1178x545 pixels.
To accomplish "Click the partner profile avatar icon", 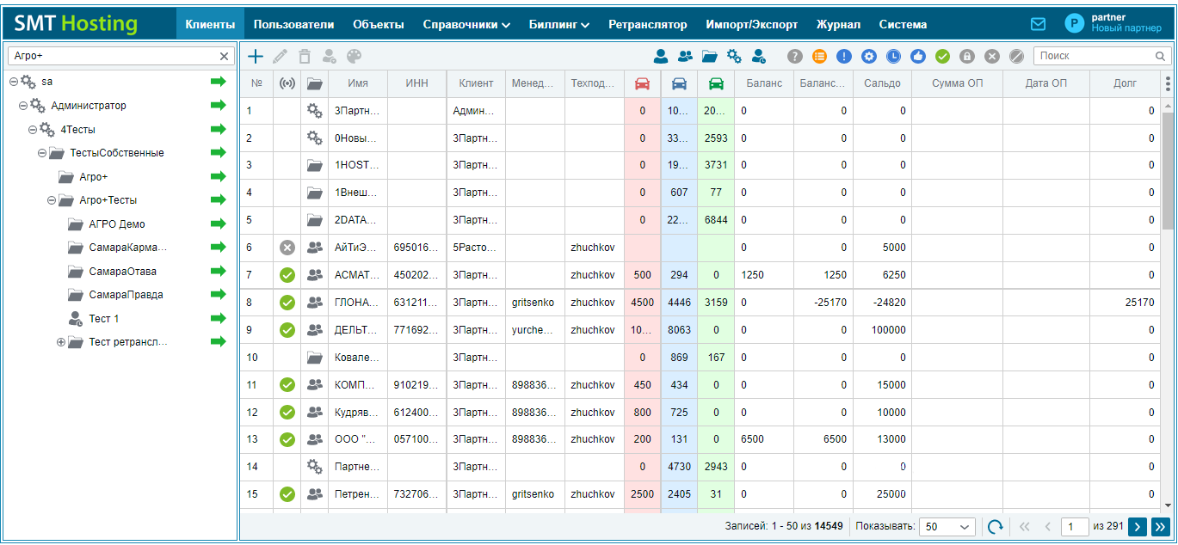I will (1075, 23).
